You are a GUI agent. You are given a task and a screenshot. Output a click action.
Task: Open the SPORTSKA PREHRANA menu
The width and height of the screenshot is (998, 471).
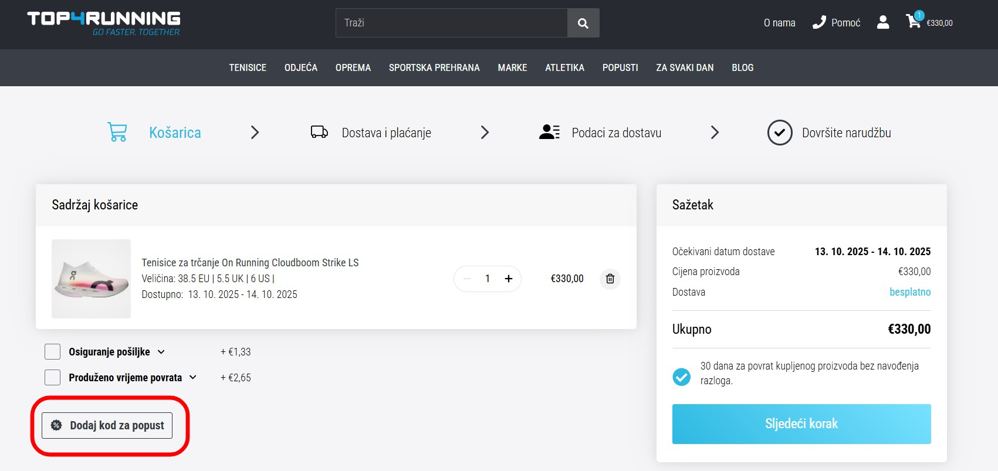click(434, 68)
